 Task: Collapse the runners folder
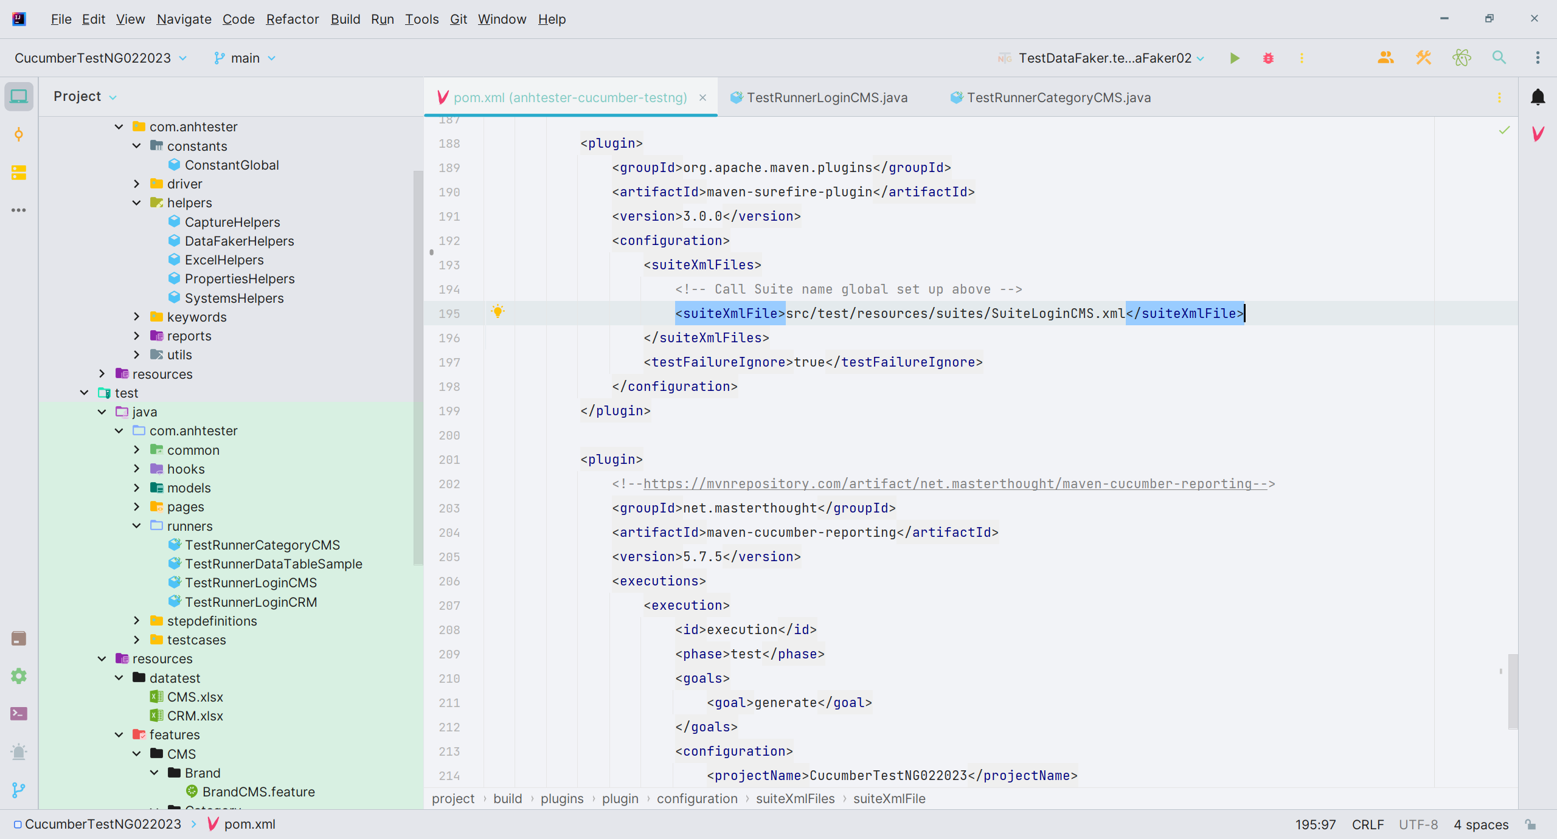(137, 526)
